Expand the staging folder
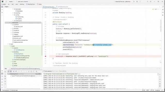This screenshot has width=165, height=92. click(11, 34)
